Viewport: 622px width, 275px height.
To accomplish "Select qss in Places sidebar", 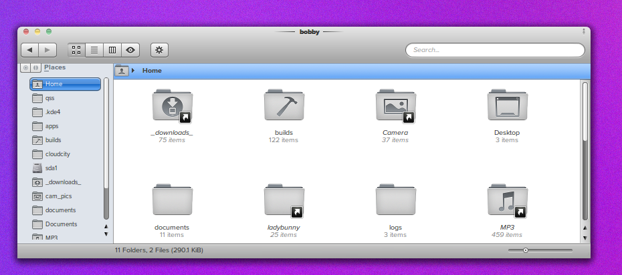I will pos(66,98).
